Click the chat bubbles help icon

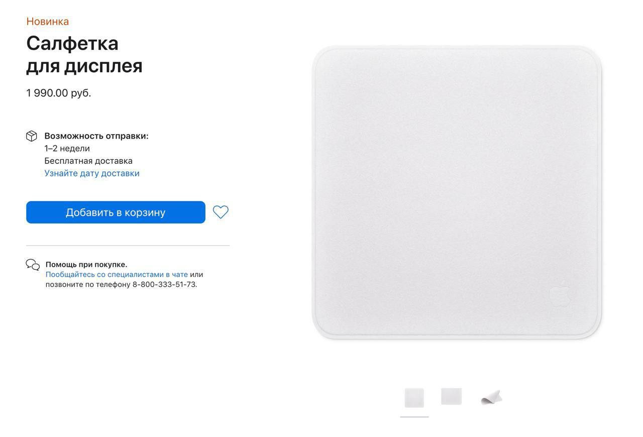33,265
